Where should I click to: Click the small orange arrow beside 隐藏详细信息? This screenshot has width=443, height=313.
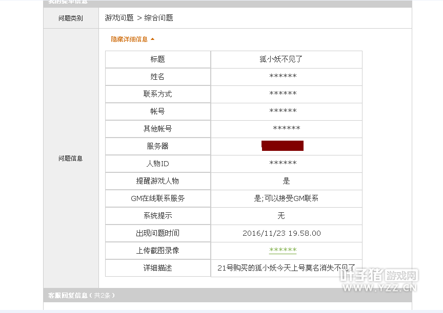pos(152,39)
